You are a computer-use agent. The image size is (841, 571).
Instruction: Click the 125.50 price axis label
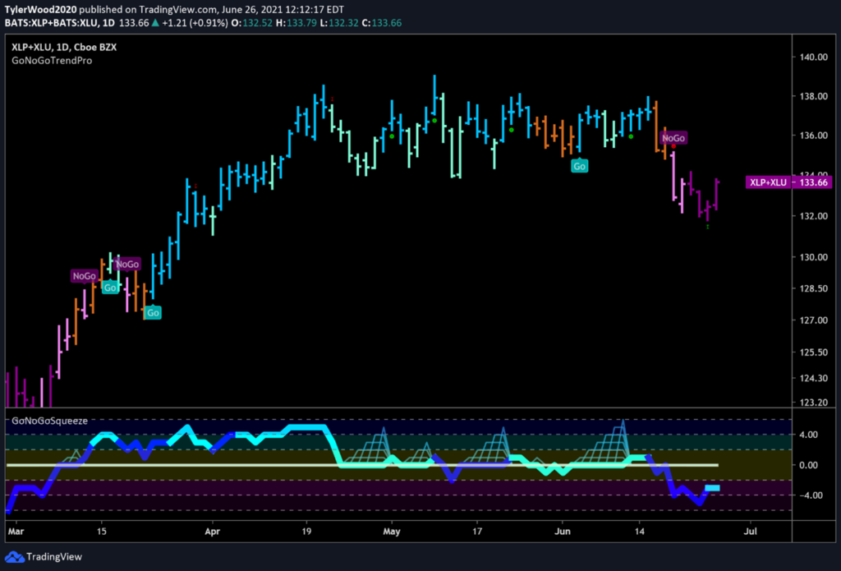[813, 352]
